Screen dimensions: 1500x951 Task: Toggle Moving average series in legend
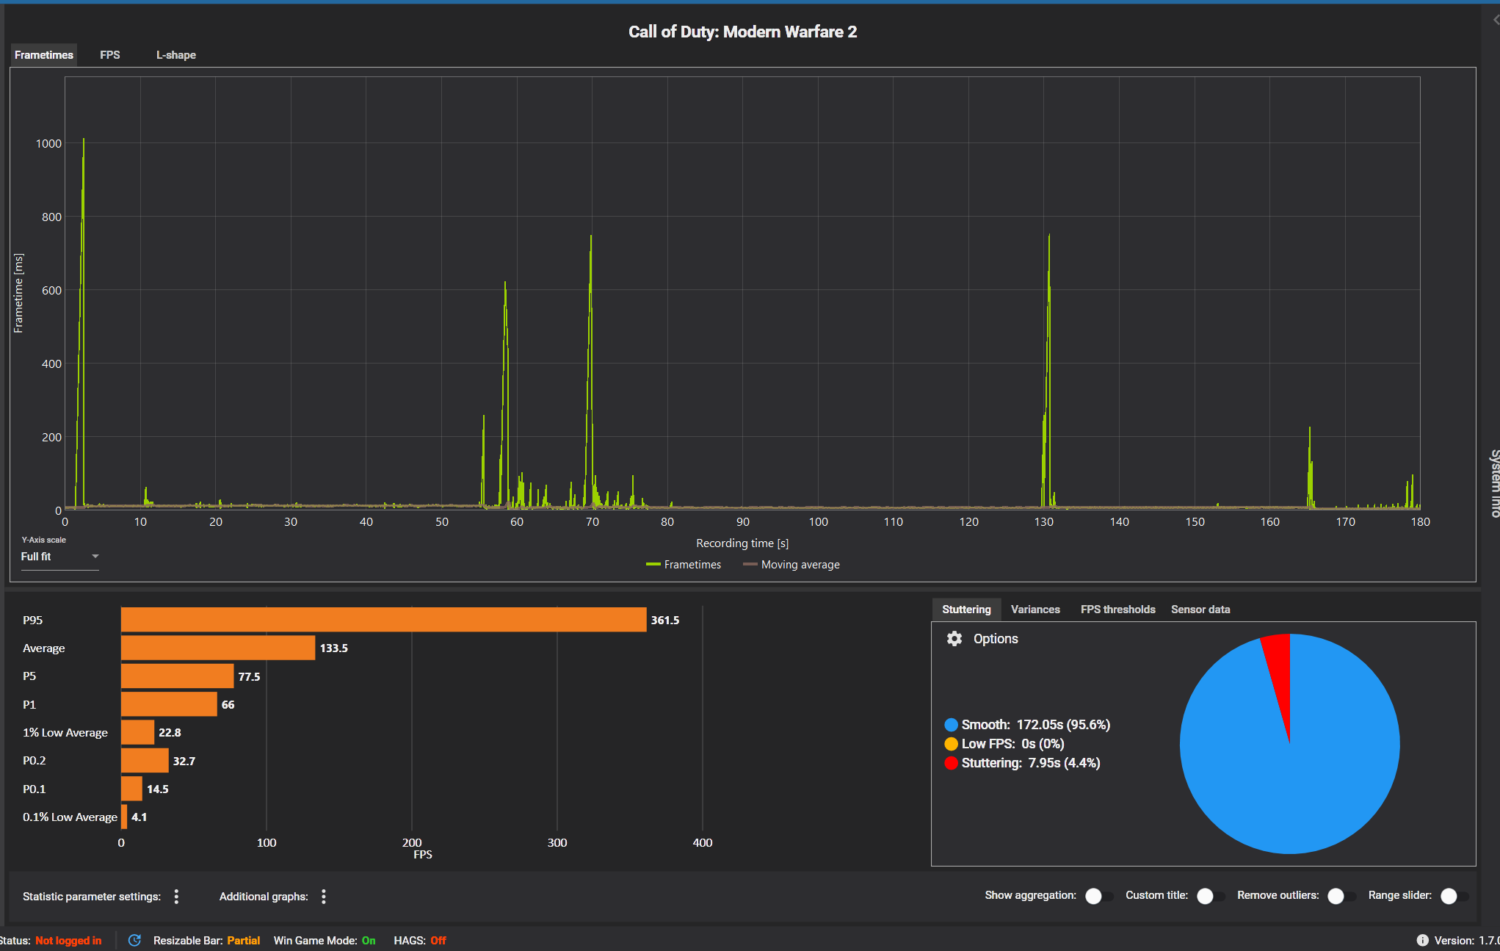tap(791, 565)
